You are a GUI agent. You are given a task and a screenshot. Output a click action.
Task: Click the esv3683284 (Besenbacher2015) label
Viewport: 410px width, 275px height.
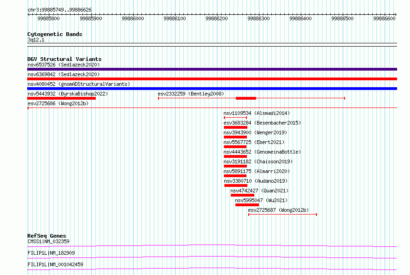(x=262, y=123)
